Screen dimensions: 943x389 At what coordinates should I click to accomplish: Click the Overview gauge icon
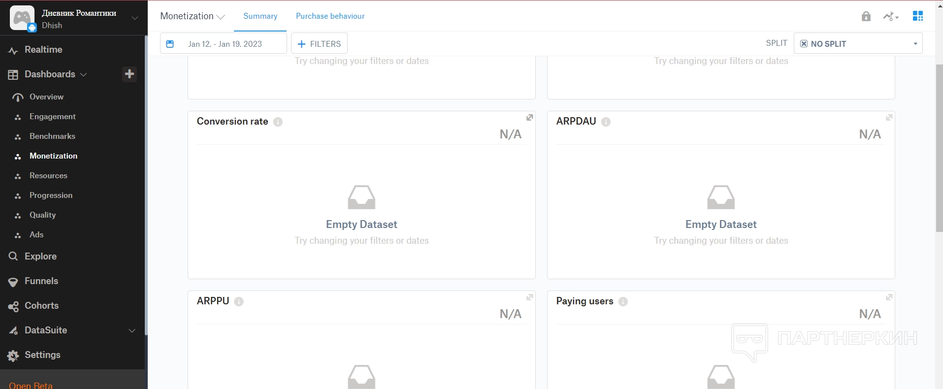point(18,97)
